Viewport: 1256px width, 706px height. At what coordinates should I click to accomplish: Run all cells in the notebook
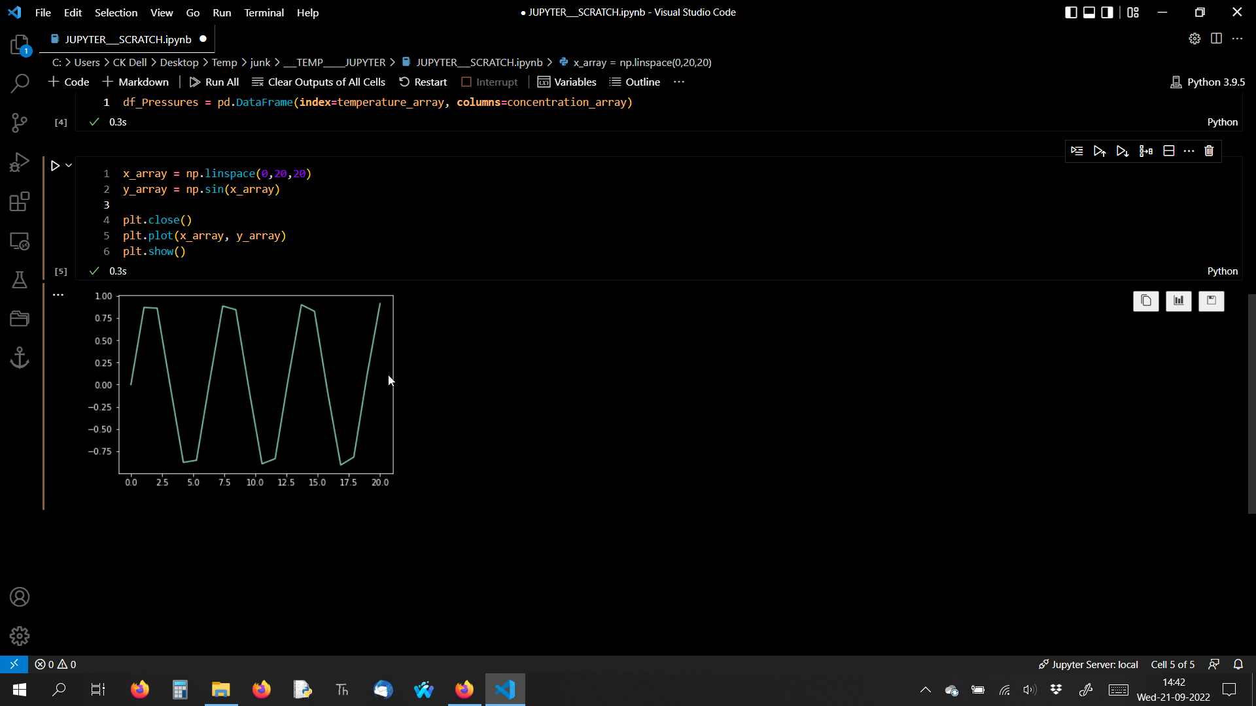(x=214, y=82)
